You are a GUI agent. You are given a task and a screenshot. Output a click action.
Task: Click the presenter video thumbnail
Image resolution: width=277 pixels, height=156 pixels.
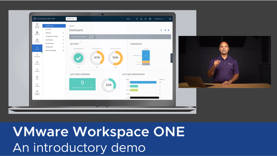coord(225,62)
